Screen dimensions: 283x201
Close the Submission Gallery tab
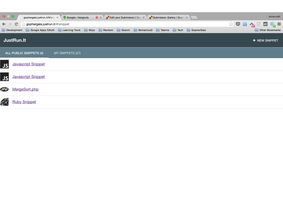[187, 17]
